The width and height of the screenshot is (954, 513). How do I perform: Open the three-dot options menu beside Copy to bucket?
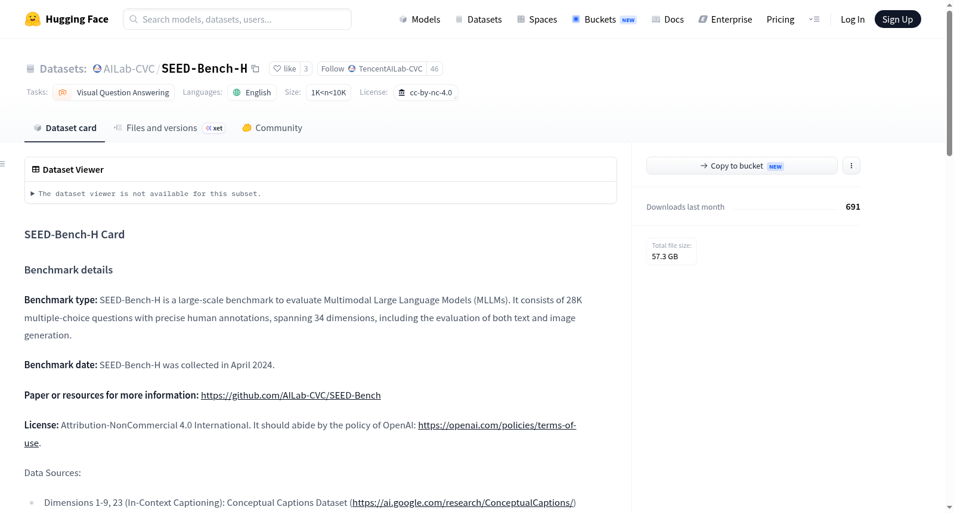pyautogui.click(x=851, y=166)
